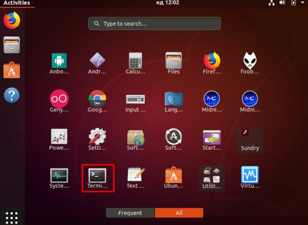Open Google Chrome Dev
This screenshot has height=225, width=308.
(97, 101)
